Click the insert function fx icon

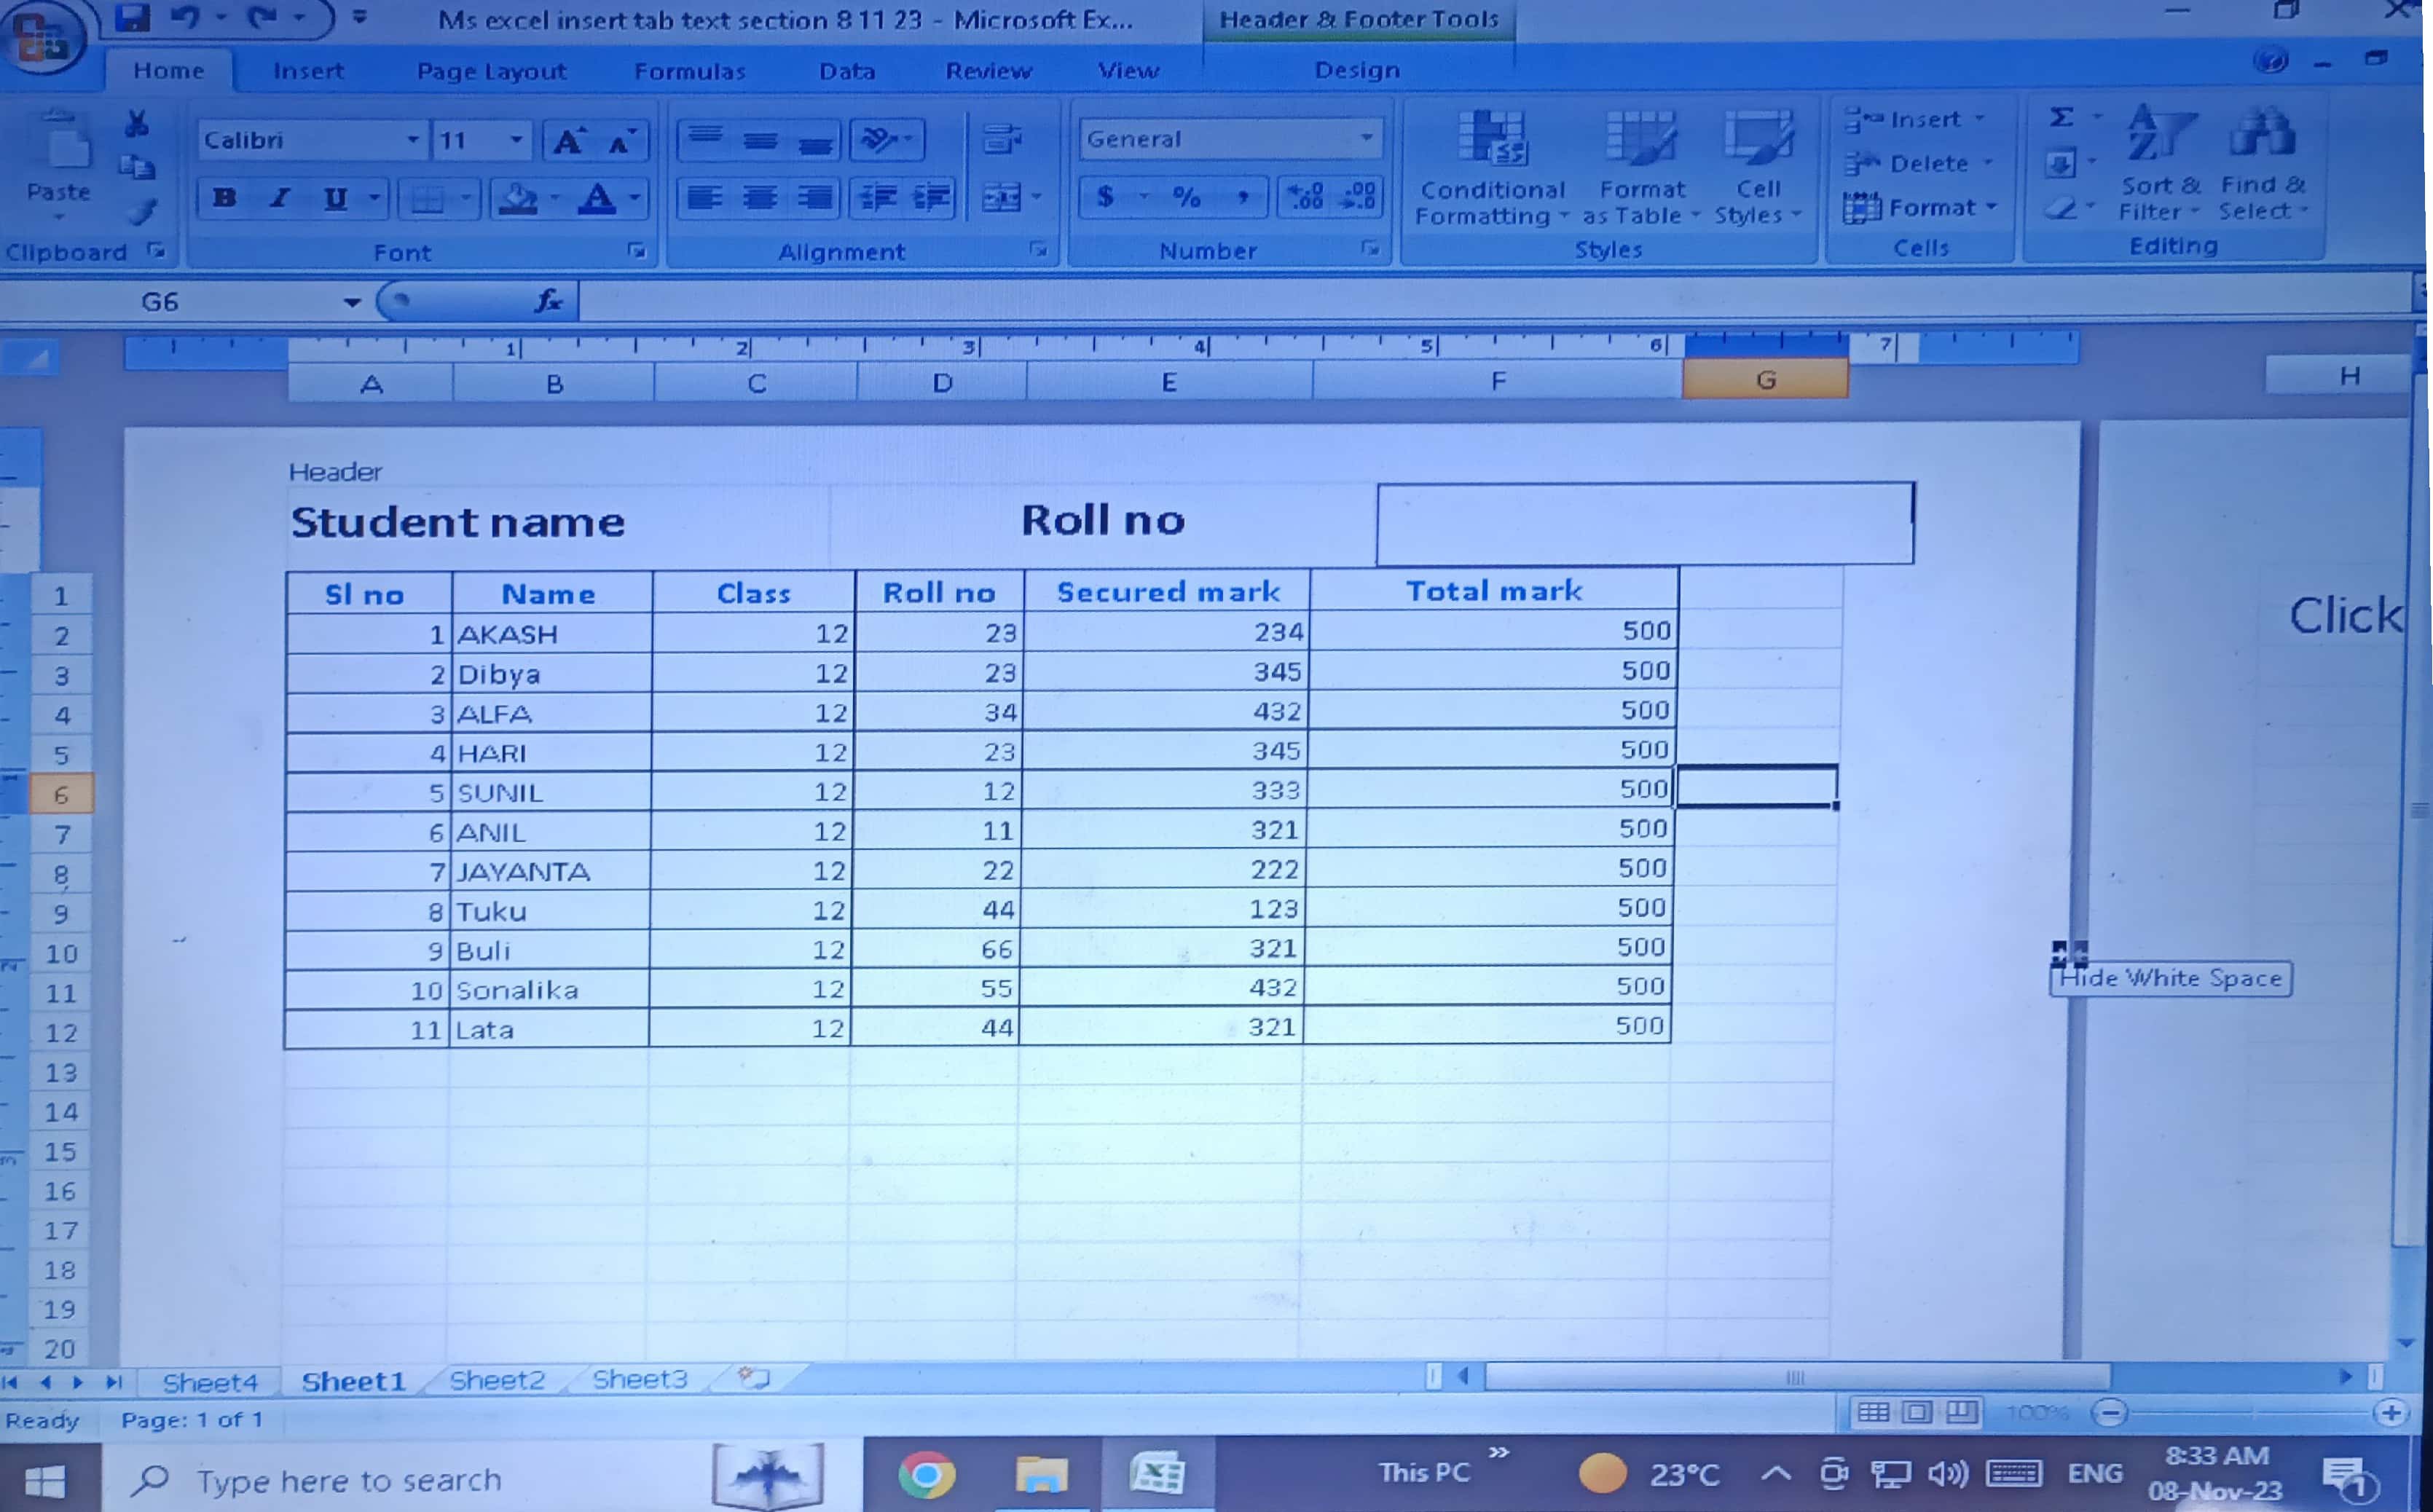(x=548, y=301)
